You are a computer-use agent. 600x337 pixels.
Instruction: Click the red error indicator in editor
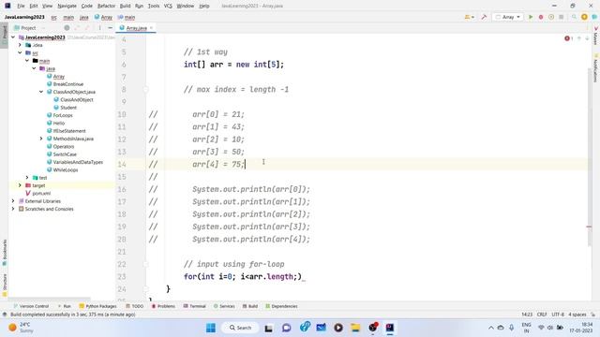(568, 38)
